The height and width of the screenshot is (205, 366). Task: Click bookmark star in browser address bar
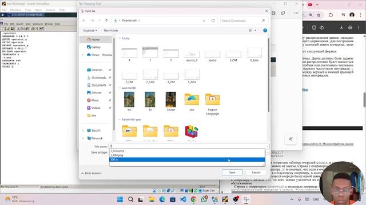(319, 15)
